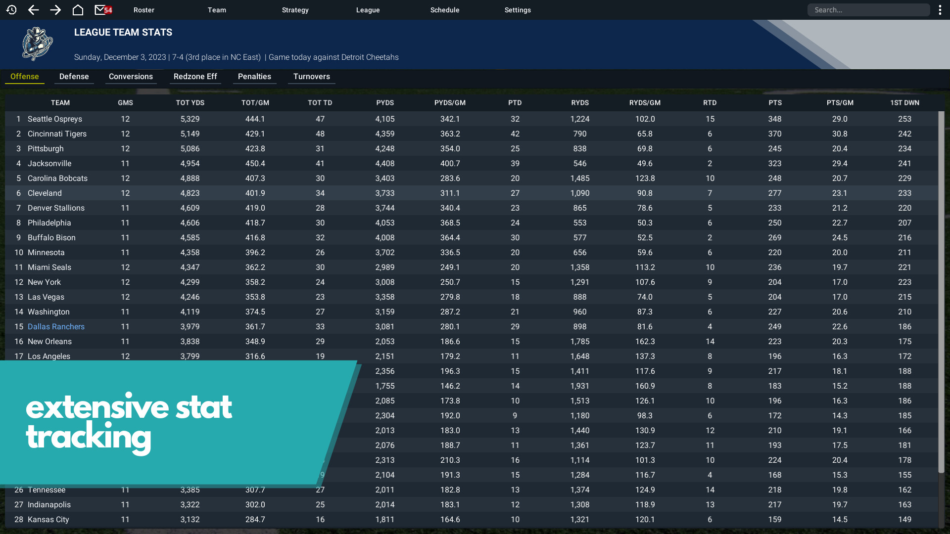Sort the table by the PYDS/GM column
Screen dimensions: 950x534
click(x=450, y=103)
